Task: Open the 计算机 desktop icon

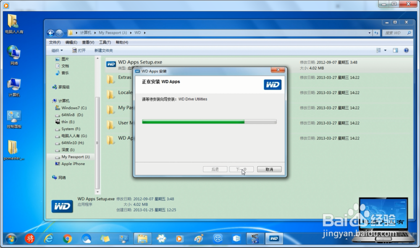Action: pyautogui.click(x=14, y=87)
